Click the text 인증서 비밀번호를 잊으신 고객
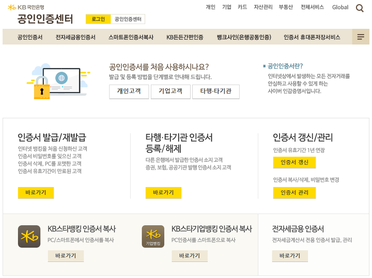 [x=50, y=156]
